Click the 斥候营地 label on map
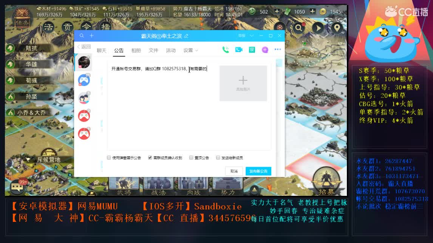Viewport: 433px width, 243px height. click(49, 160)
